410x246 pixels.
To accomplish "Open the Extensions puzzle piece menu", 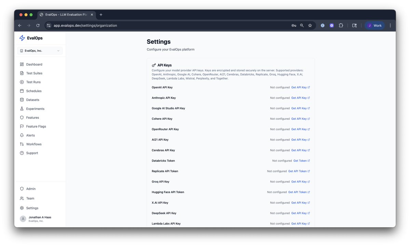I will (x=341, y=26).
